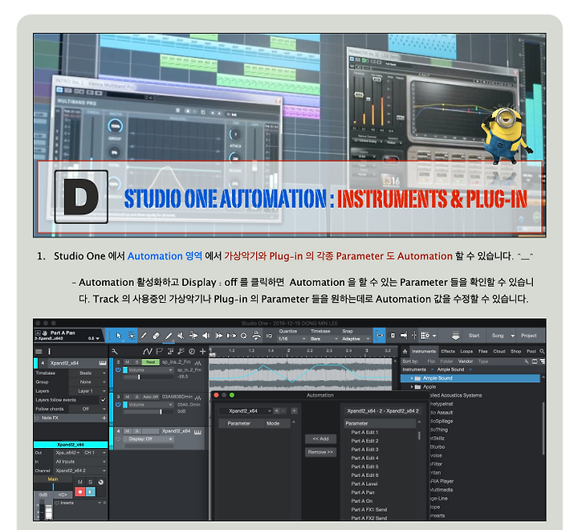Add a track with plus icon
Image resolution: width=578 pixels, height=530 pixels.
tap(202, 352)
